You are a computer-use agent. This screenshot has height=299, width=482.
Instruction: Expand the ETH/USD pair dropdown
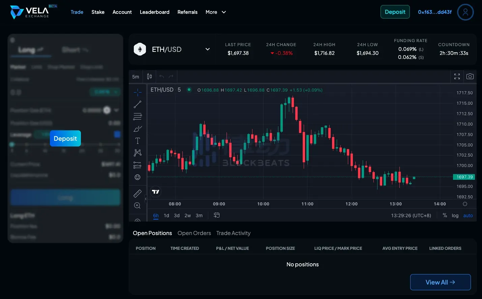pyautogui.click(x=208, y=49)
